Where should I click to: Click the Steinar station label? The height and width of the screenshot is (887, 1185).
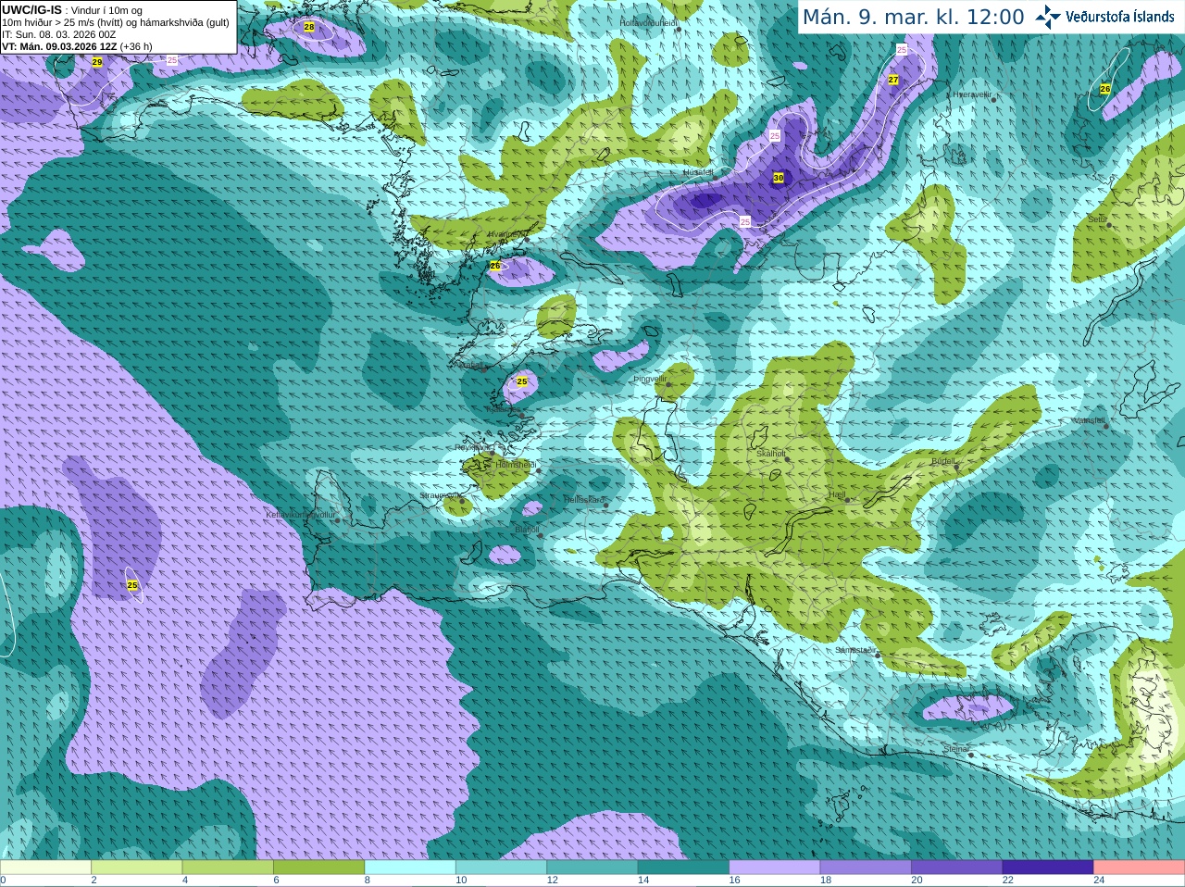(955, 748)
